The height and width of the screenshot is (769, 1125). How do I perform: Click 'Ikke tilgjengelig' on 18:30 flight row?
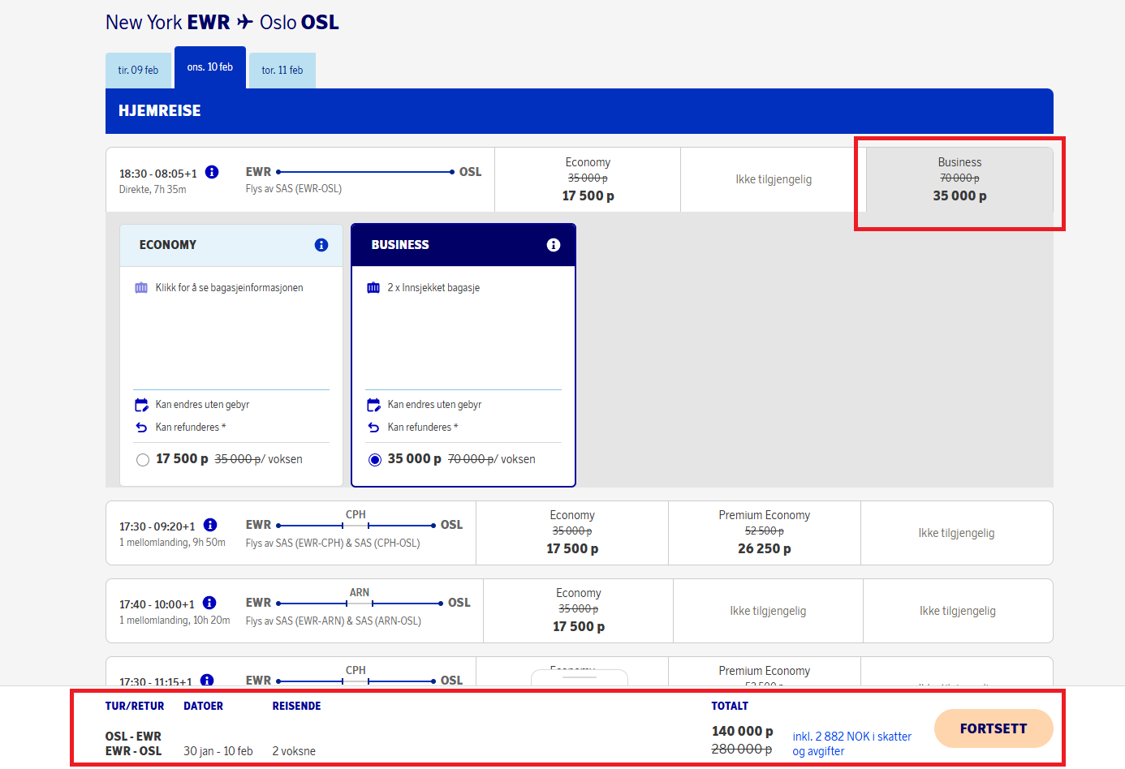pyautogui.click(x=774, y=179)
